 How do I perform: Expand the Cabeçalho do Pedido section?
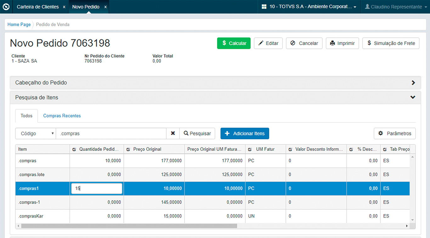(413, 83)
